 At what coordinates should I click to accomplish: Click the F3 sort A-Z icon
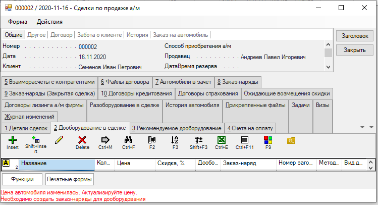[175, 140]
